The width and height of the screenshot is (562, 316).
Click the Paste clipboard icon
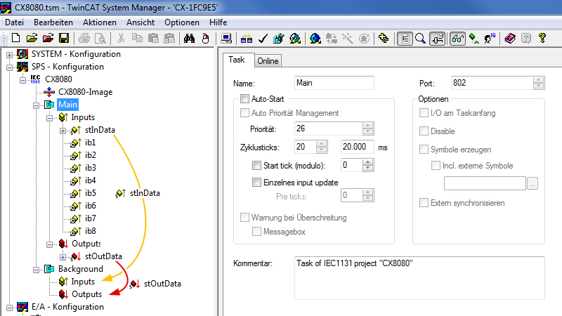pyautogui.click(x=153, y=38)
